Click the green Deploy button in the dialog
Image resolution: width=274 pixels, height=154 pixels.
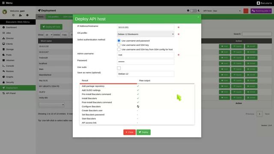143,132
